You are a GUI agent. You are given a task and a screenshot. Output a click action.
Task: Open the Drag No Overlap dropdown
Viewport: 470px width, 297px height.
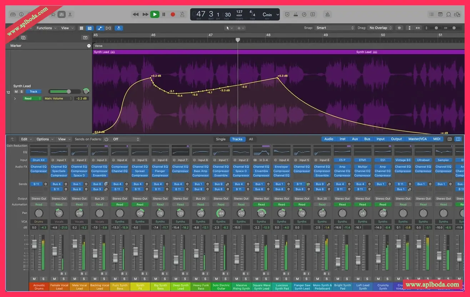381,28
